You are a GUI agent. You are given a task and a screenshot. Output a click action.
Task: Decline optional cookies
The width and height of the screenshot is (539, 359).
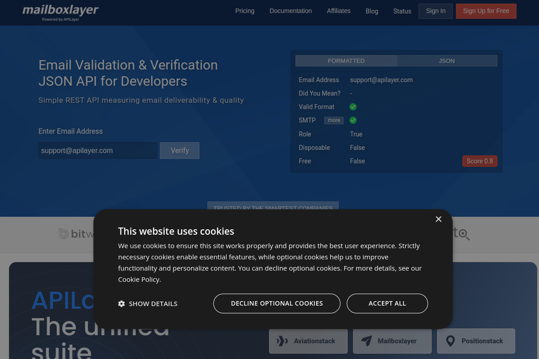tap(277, 303)
